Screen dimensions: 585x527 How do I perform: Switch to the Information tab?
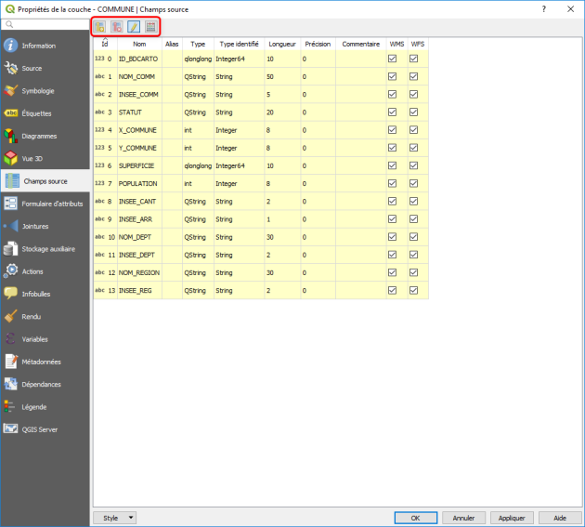pyautogui.click(x=38, y=46)
